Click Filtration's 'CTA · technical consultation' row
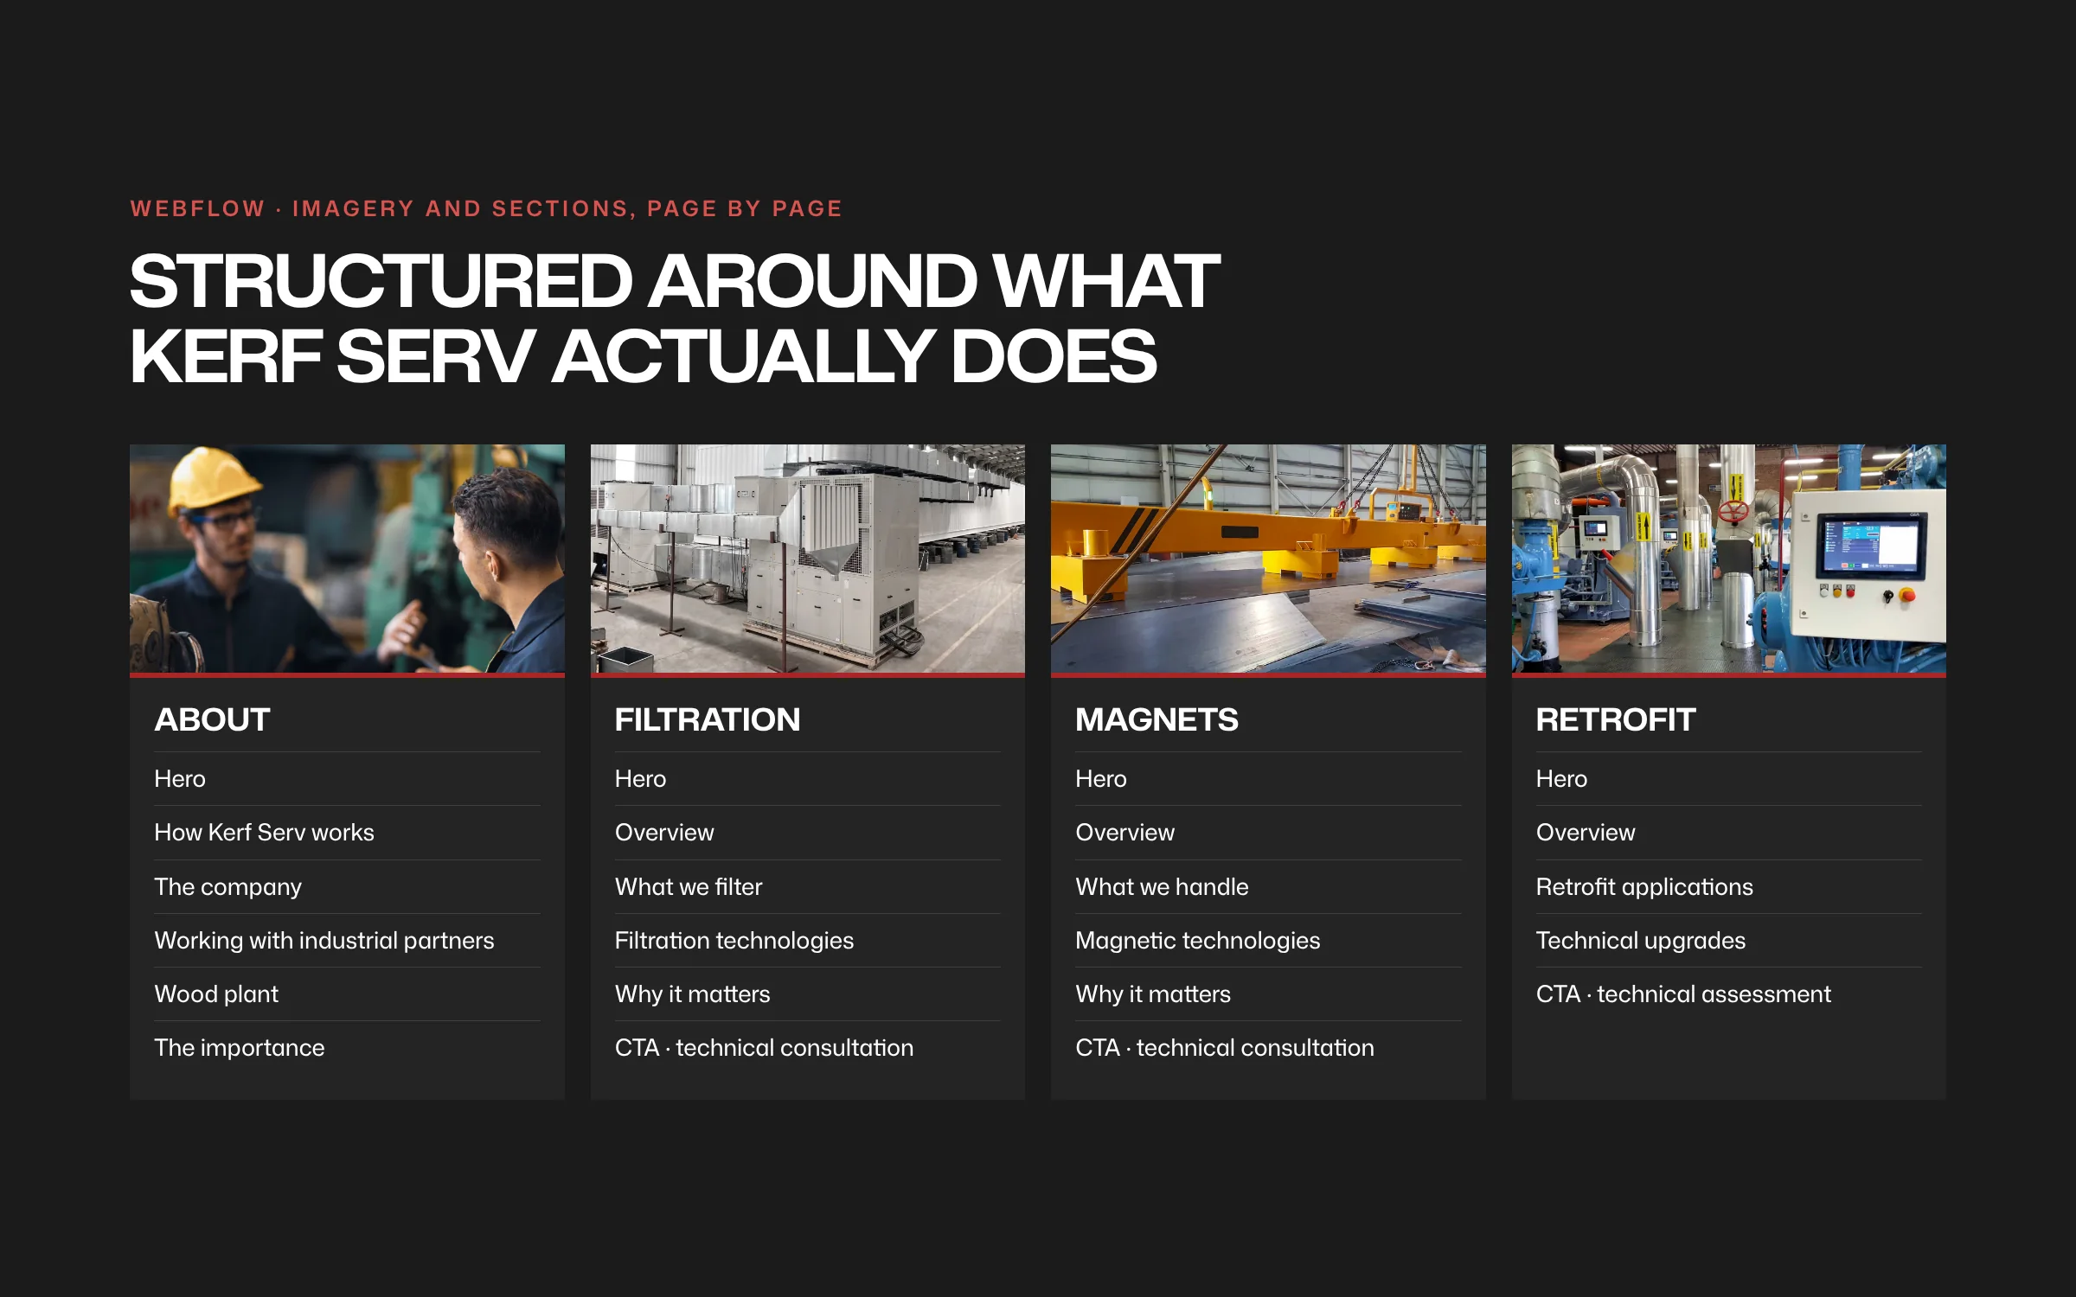 point(807,1048)
